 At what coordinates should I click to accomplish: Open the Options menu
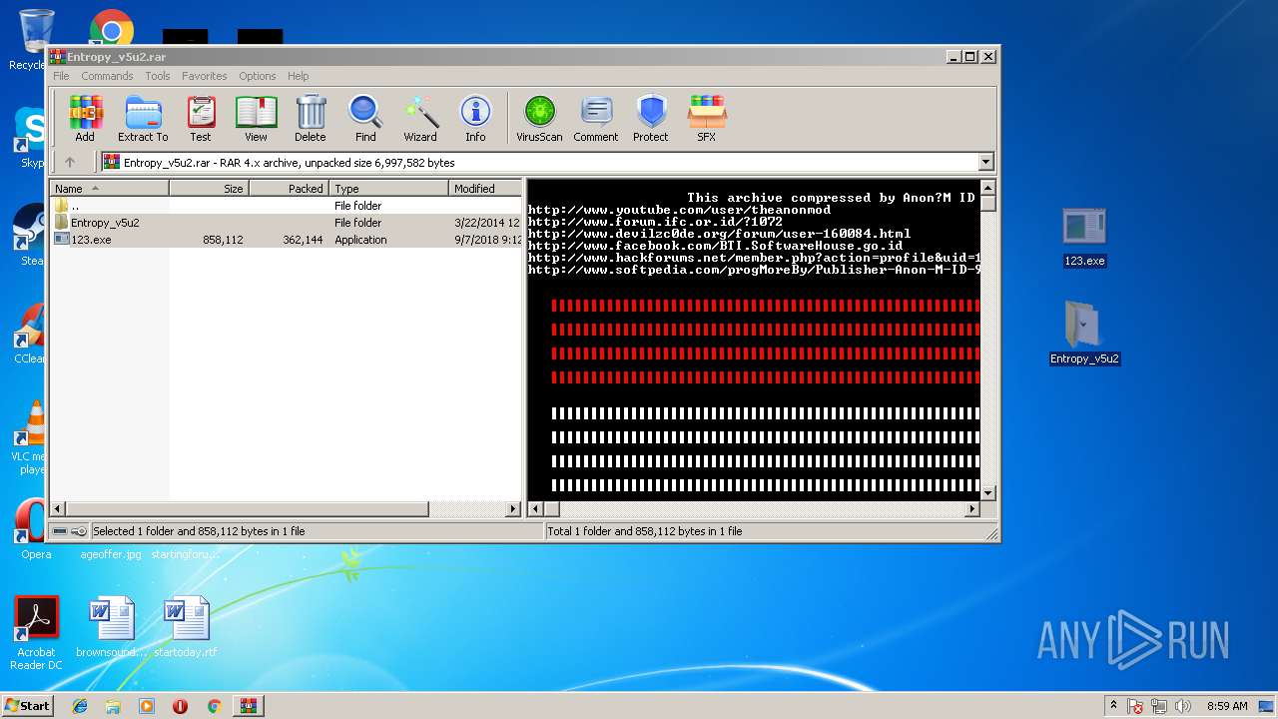[x=257, y=76]
